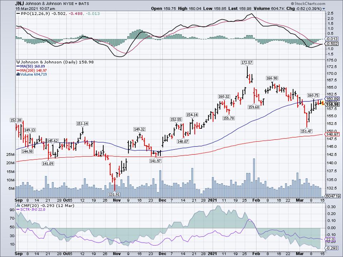
Task: Click the JNJ ticker symbol in the header
Action: (20, 4)
